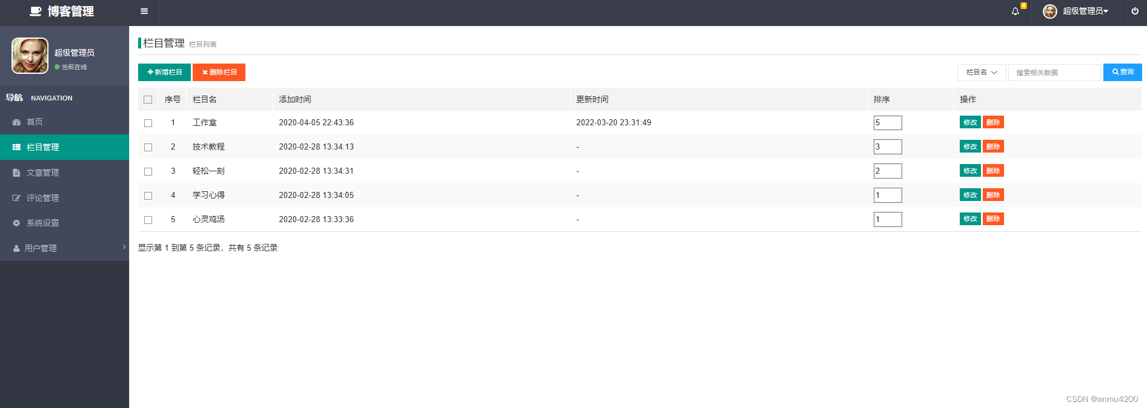This screenshot has width=1147, height=408.
Task: Click the add time 2020-04-05 22:43:36
Action: point(316,122)
